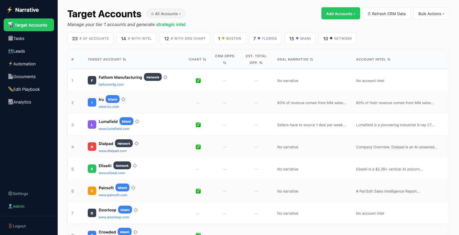This screenshot has width=459, height=235.
Task: Filter by Florida accounts chip
Action: click(x=265, y=38)
